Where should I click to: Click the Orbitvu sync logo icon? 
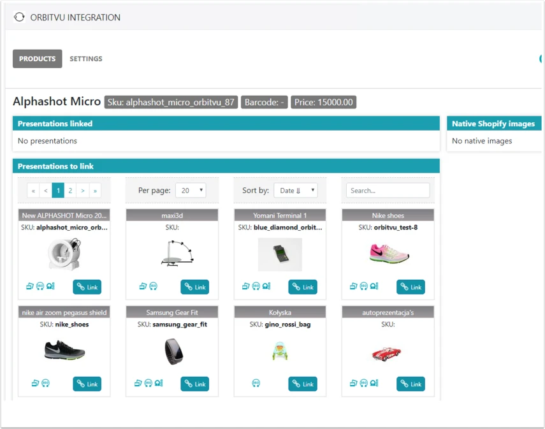(19, 17)
